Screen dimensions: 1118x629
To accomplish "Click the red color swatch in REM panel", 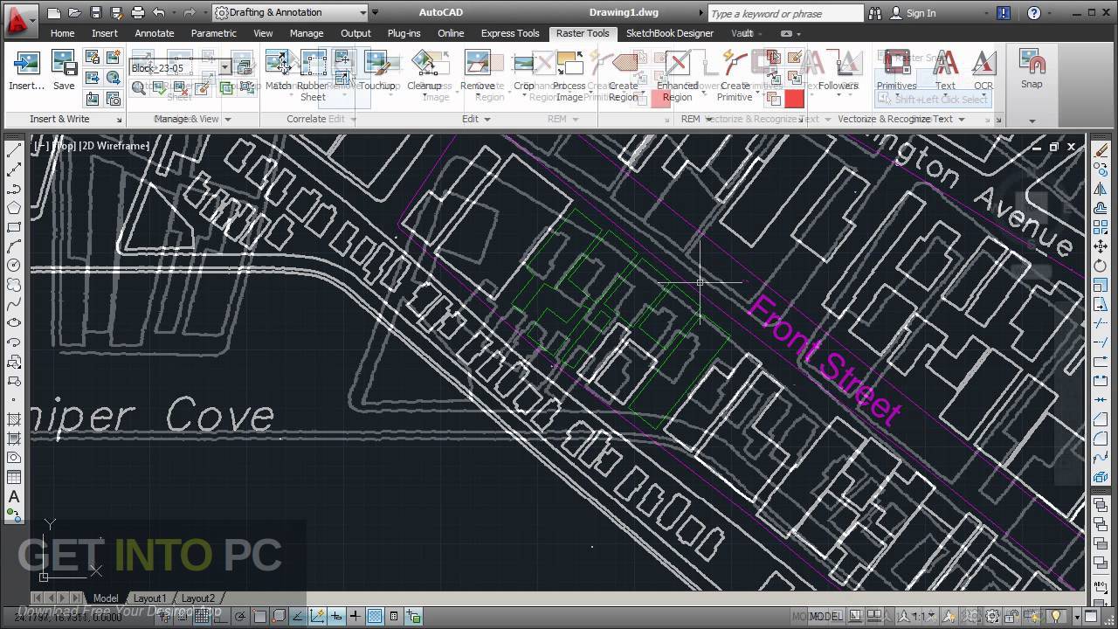I will tap(794, 99).
